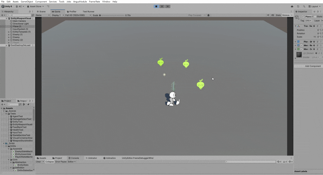The height and width of the screenshot is (175, 323).
Task: Advance one frame with the Step button
Action: tap(168, 6)
